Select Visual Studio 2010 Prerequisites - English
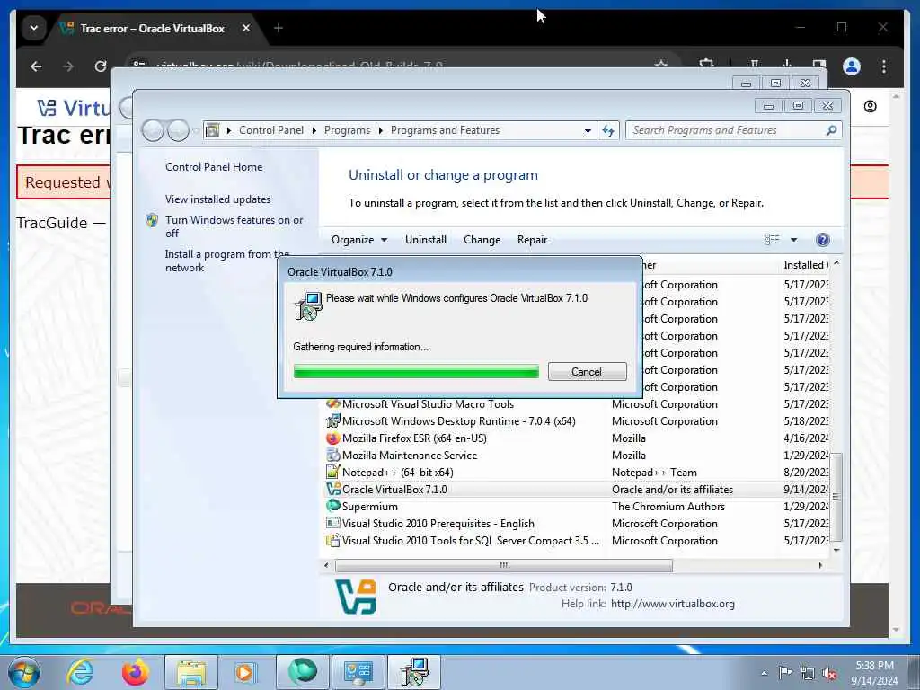This screenshot has width=920, height=690. pyautogui.click(x=438, y=524)
